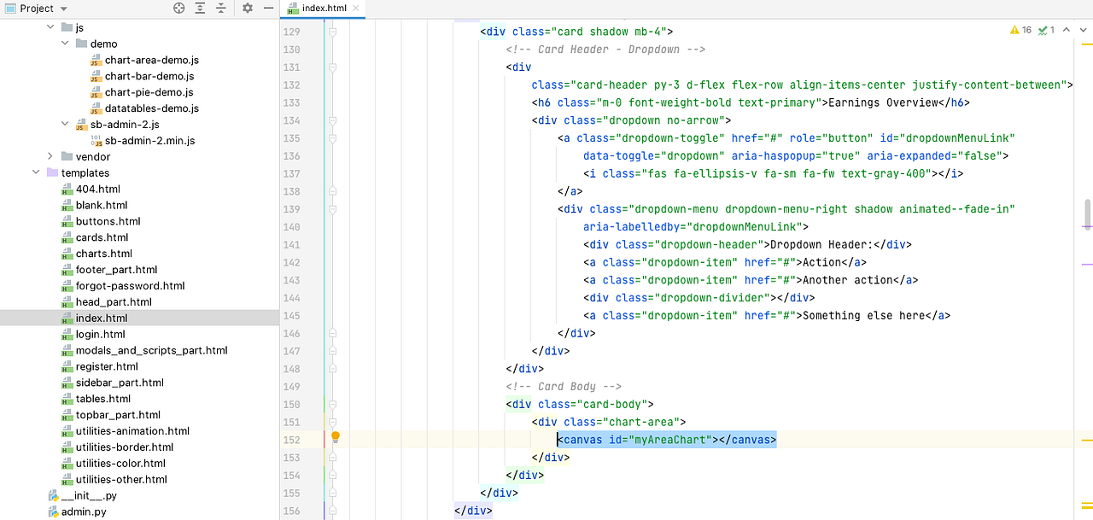Click the green typo inspection indicator
This screenshot has height=520, width=1093.
click(1045, 30)
